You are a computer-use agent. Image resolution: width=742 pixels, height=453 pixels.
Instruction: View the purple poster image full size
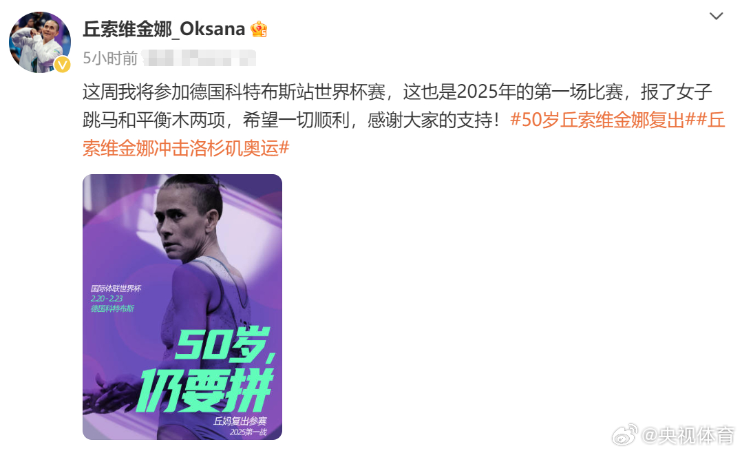(182, 307)
